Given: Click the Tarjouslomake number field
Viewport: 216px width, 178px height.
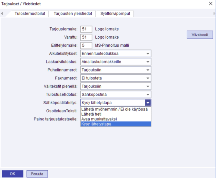Looking at the screenshot, I should coord(86,29).
